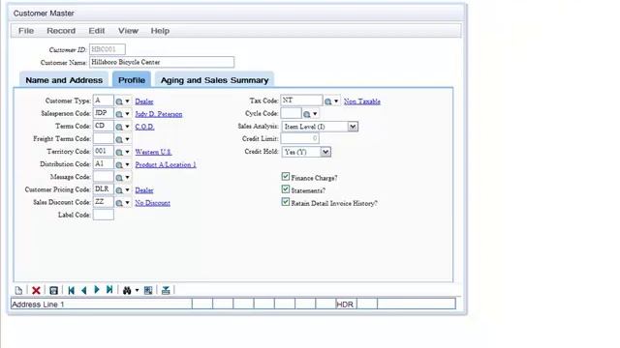This screenshot has height=348, width=620.
Task: Click the Customer Type lookup magnifier
Action: pyautogui.click(x=119, y=101)
